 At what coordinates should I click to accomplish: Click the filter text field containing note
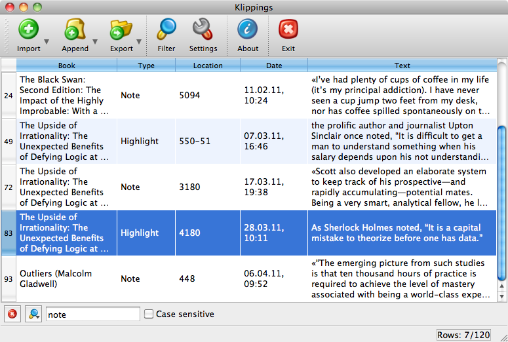tap(93, 314)
